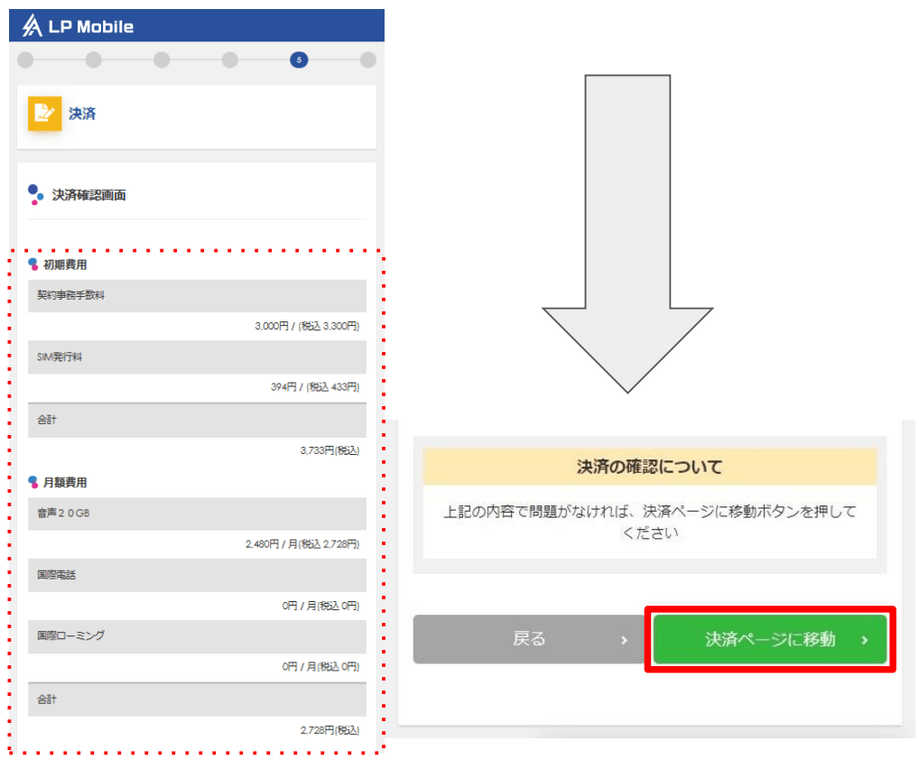Image resolution: width=919 pixels, height=760 pixels.
Task: Click the yellow 決済 document icon
Action: tap(44, 114)
